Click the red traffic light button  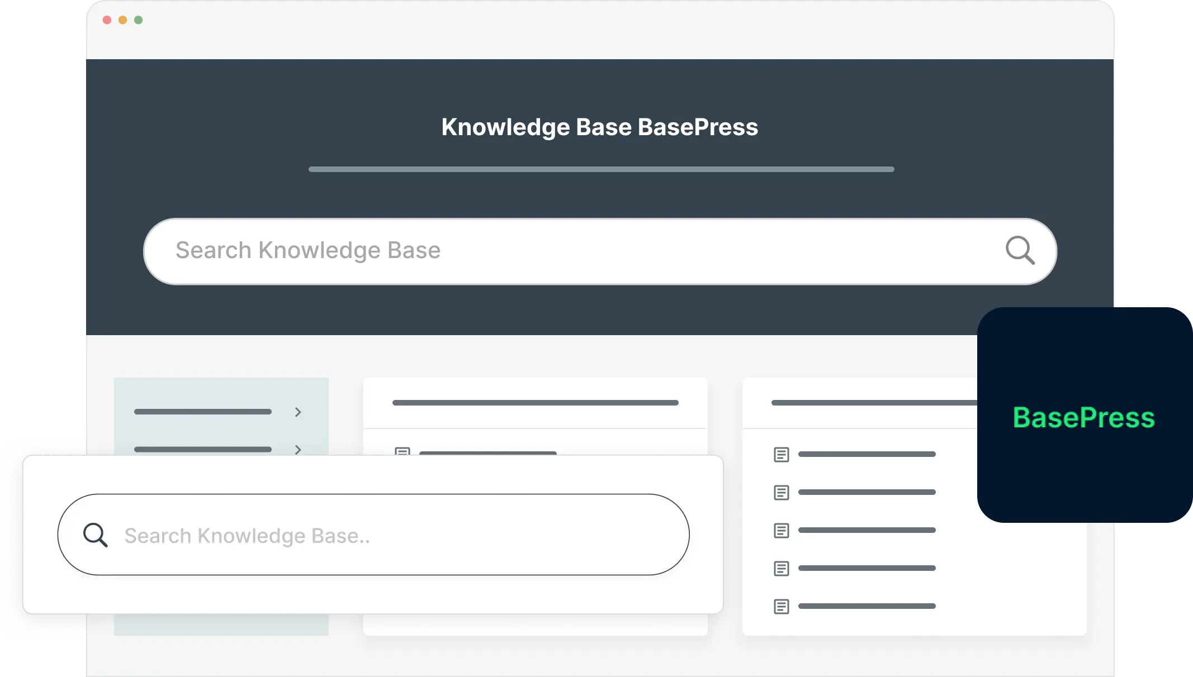pos(107,20)
